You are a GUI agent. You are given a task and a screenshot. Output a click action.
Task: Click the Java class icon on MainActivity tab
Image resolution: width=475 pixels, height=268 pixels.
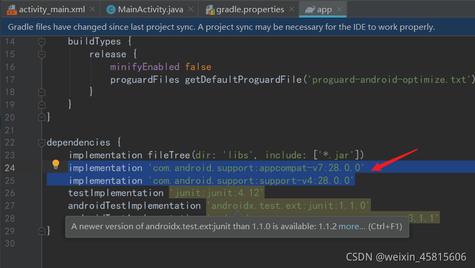click(x=111, y=10)
